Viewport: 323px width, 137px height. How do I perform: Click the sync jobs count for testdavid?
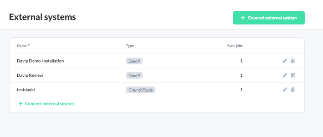(241, 90)
